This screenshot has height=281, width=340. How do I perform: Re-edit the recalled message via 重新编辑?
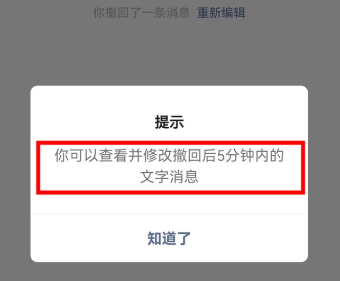pyautogui.click(x=221, y=13)
